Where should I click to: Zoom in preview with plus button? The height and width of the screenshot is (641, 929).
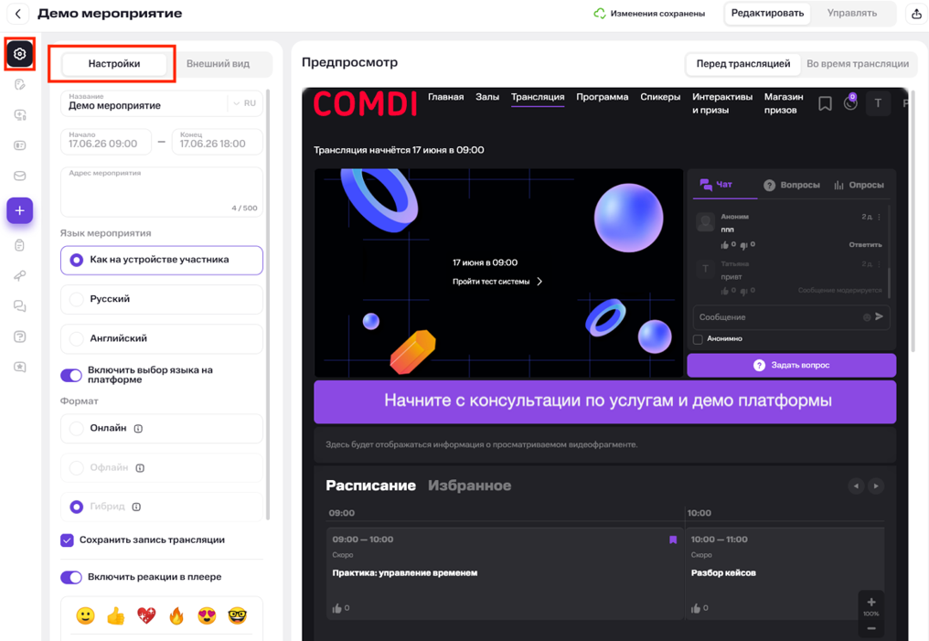click(870, 602)
